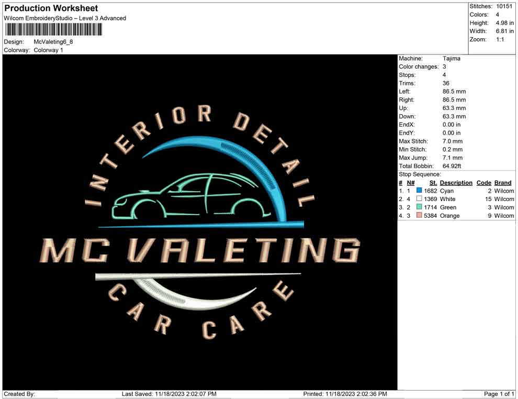Click the 'Printed: 11/18/2023 2:02:36 PM' text

tap(345, 394)
